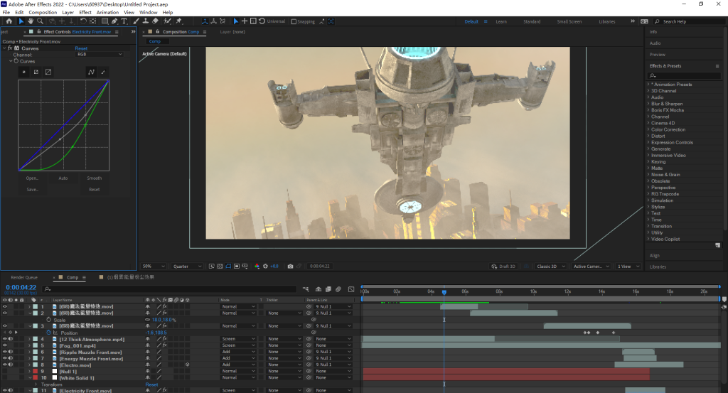Click the Reset Exposure icon in viewer
The width and height of the screenshot is (728, 393).
[x=266, y=267]
